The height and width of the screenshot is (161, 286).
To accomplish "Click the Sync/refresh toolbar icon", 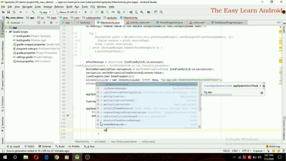I will (x=14, y=12).
